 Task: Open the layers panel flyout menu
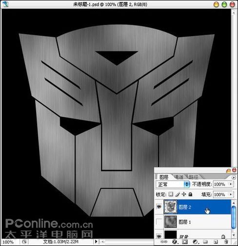point(234,178)
